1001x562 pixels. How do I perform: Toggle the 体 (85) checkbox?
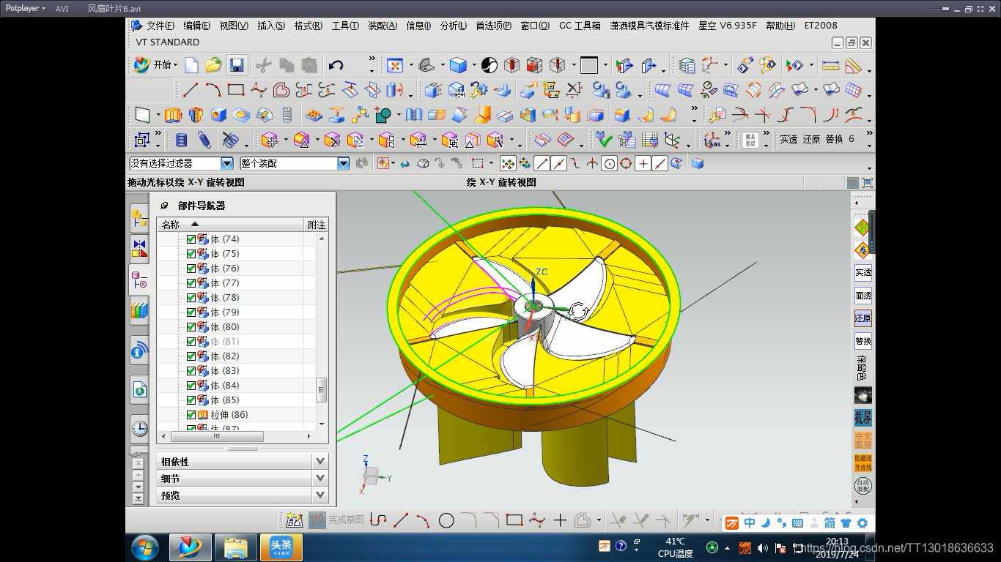(x=191, y=400)
